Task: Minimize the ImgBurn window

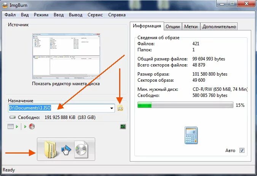Action: coord(222,4)
